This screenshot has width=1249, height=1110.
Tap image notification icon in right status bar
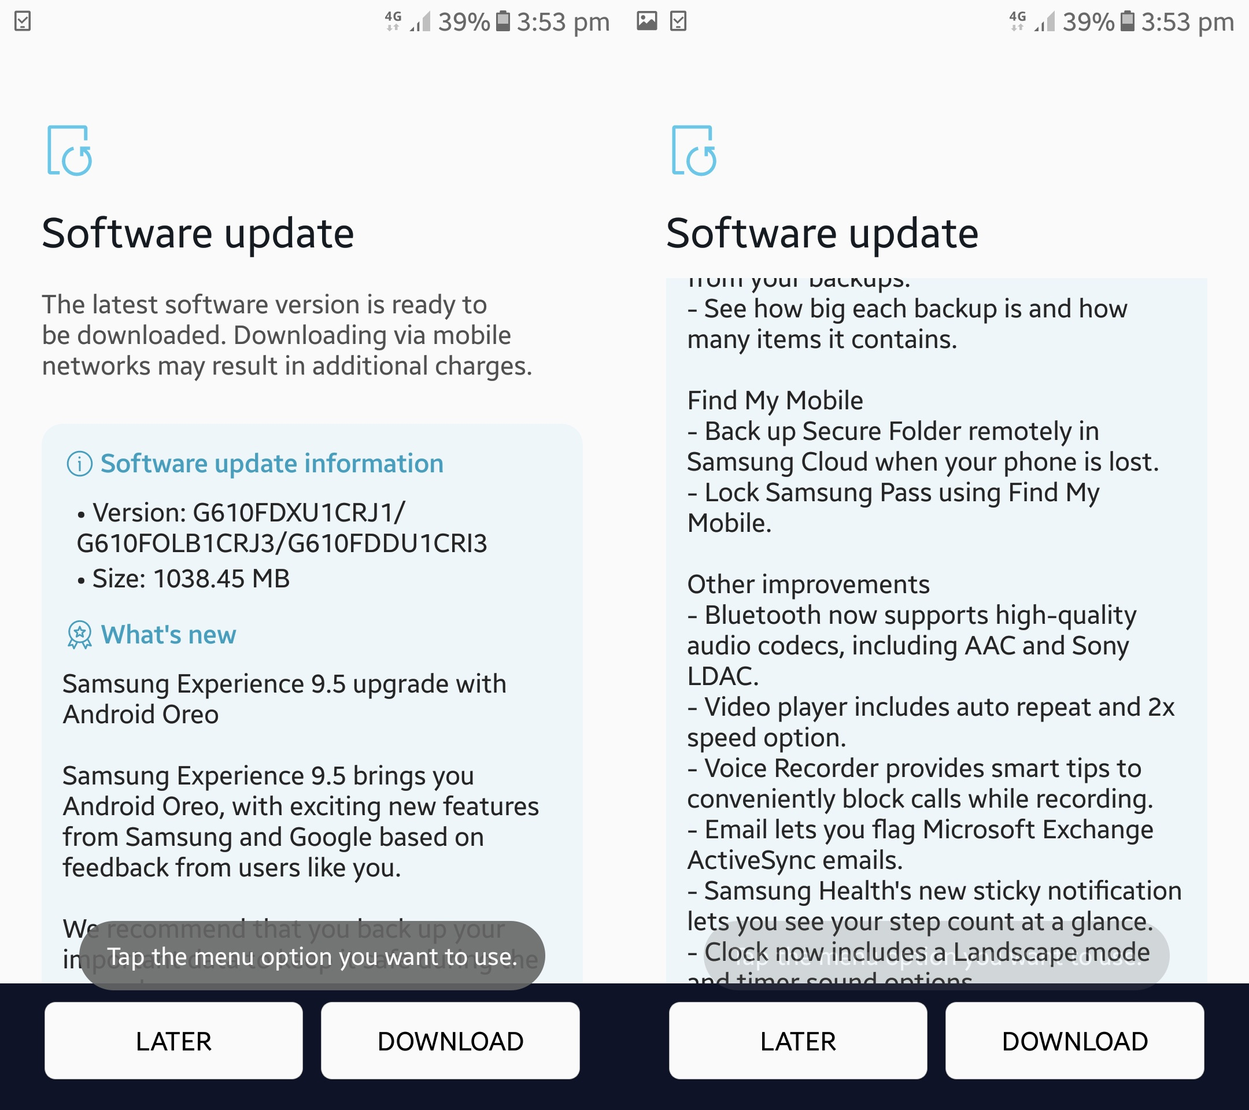tap(646, 21)
